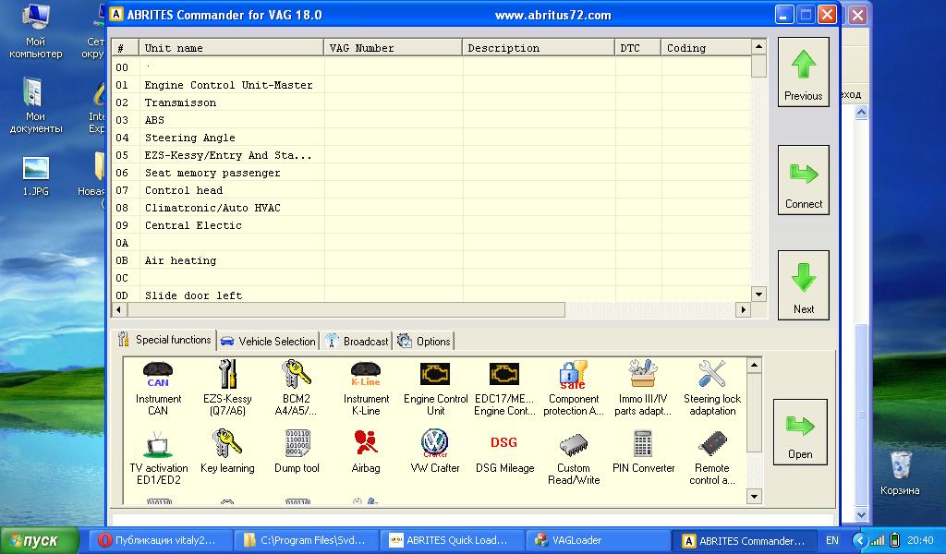The width and height of the screenshot is (946, 554).
Task: Switch to the Special functions tab
Action: (164, 340)
